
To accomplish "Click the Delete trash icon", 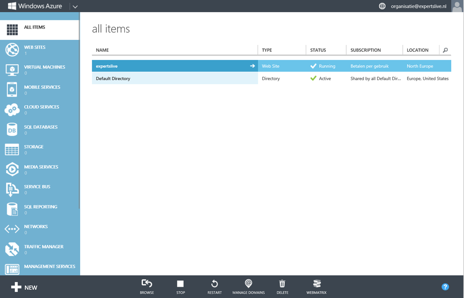I will [x=282, y=284].
